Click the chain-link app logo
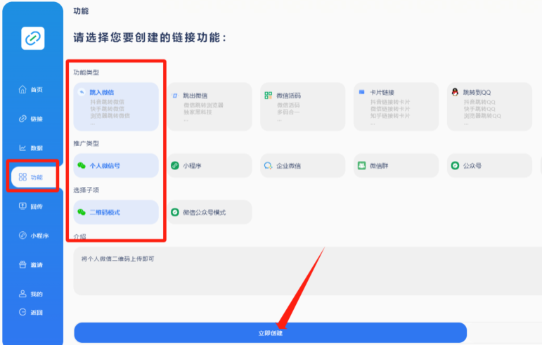The width and height of the screenshot is (542, 345). pyautogui.click(x=33, y=38)
